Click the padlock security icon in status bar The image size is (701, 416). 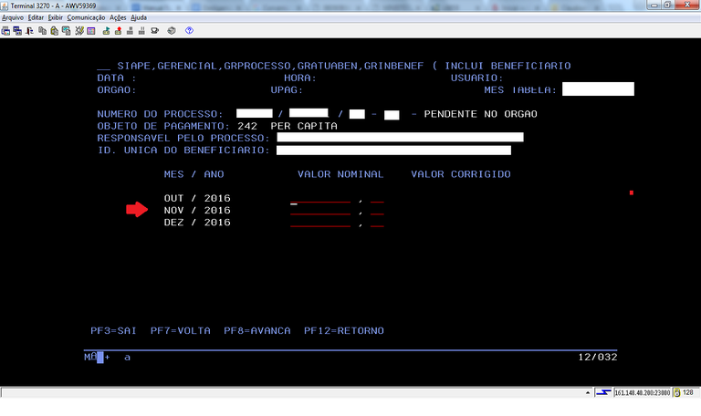tap(676, 392)
